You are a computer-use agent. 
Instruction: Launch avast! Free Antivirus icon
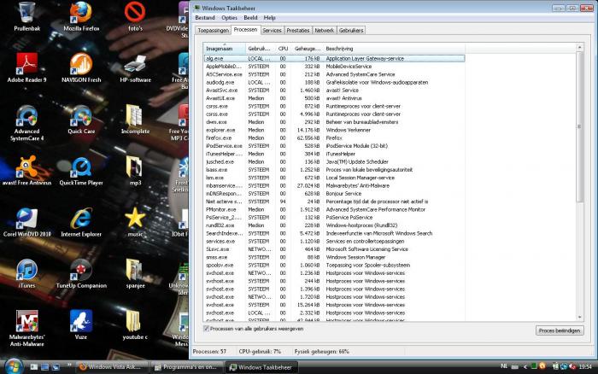[26, 171]
